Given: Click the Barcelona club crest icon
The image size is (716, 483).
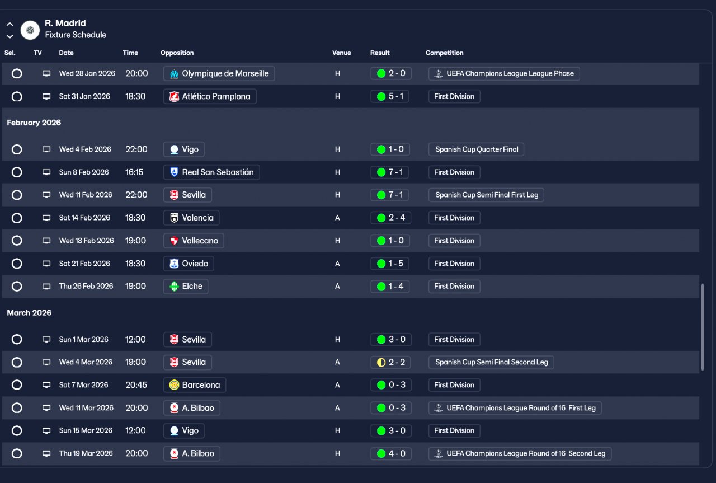Looking at the screenshot, I should tap(174, 385).
